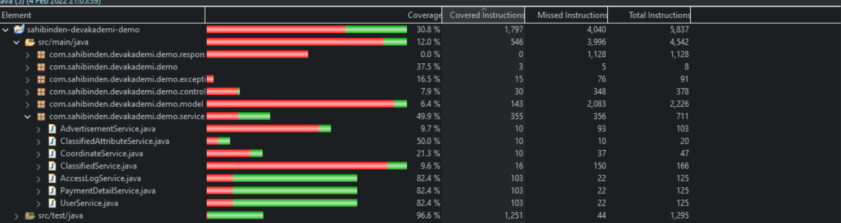Collapse the sahibinden-devakademi-demo project node

6,30
